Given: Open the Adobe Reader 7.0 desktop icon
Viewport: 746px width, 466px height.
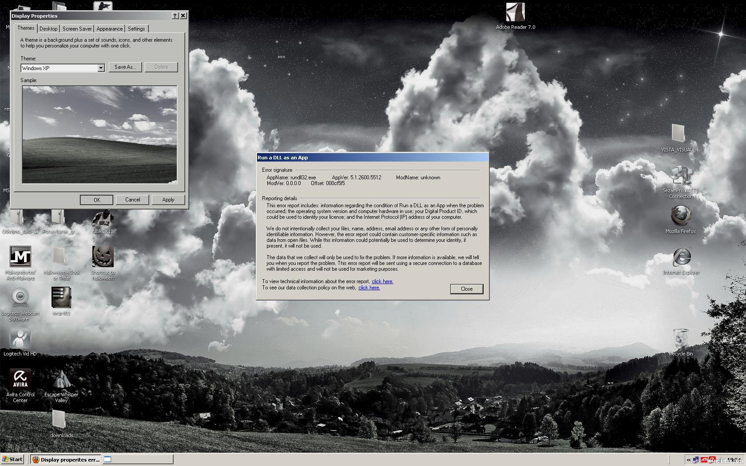Looking at the screenshot, I should (515, 16).
